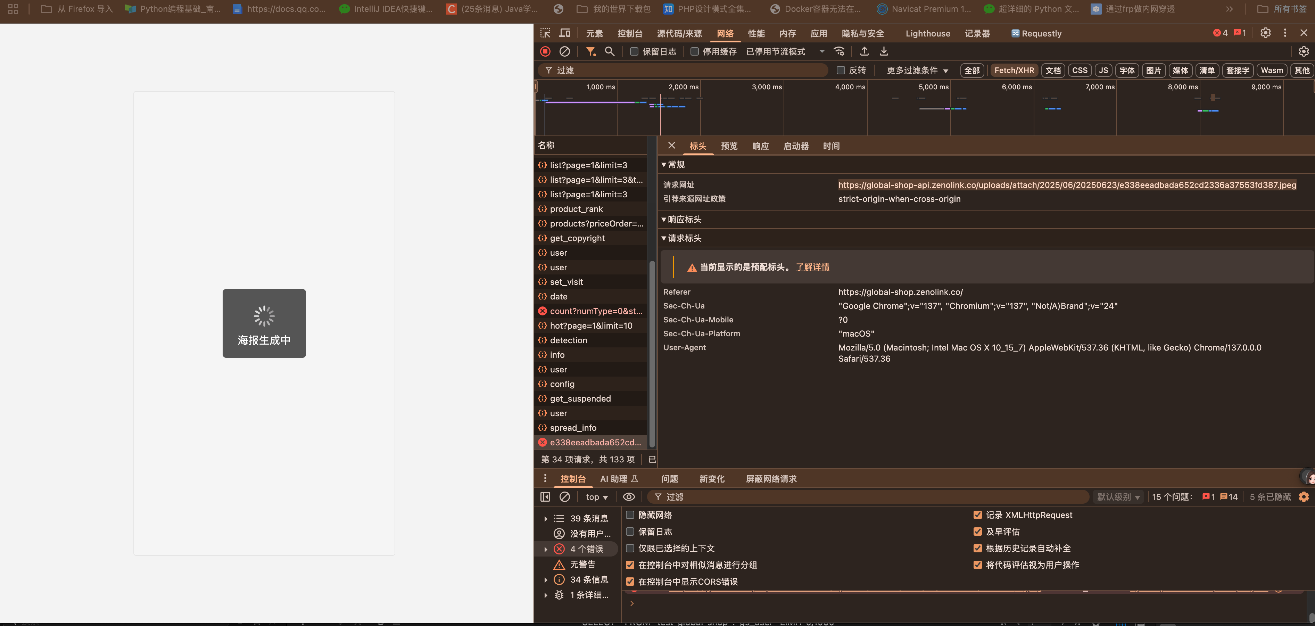Open the 时间 tab
This screenshot has height=626, width=1315.
[831, 146]
